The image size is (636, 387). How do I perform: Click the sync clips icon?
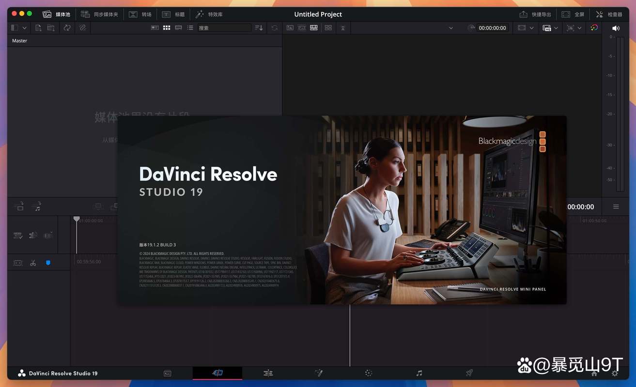coord(67,28)
